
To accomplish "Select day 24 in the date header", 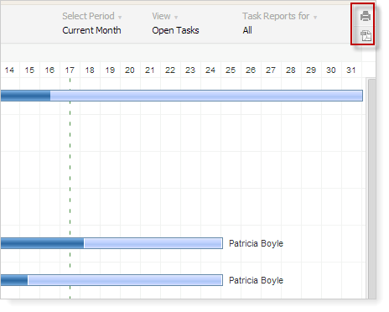I will (210, 70).
